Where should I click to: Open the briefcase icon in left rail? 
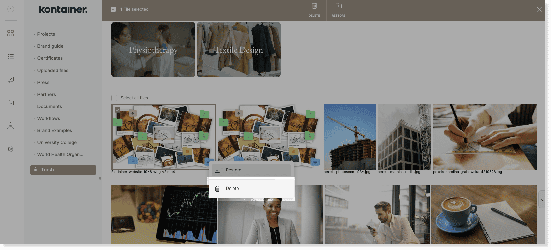pos(11,103)
